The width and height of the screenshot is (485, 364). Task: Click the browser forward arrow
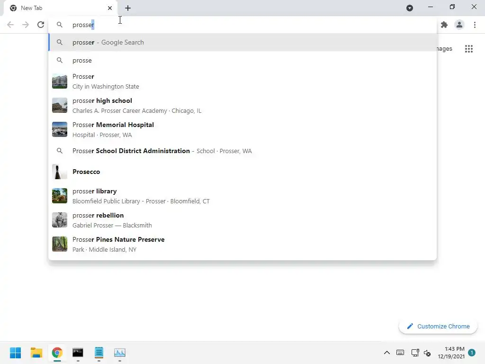[x=26, y=25]
